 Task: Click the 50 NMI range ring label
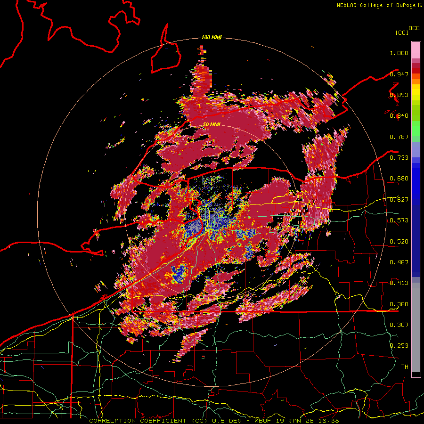[211, 124]
